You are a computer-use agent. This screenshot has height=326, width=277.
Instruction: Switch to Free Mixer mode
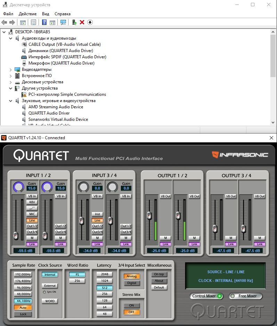coord(246,296)
